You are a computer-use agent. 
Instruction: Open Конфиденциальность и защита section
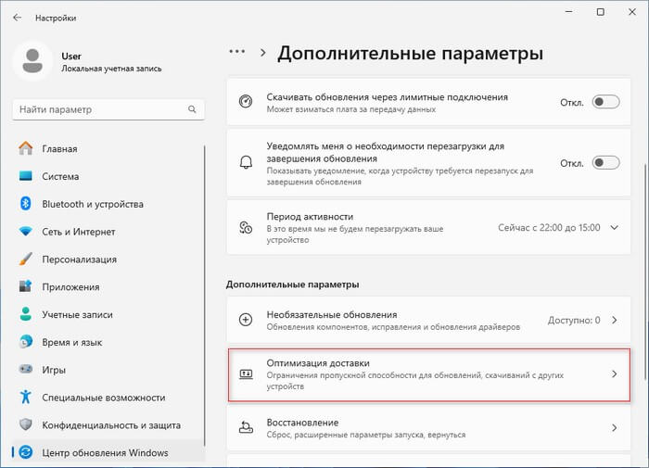click(108, 425)
